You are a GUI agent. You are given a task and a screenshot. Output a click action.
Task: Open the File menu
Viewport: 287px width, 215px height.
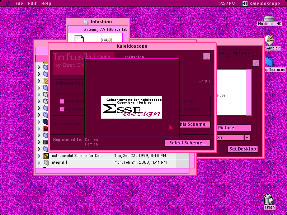[x=19, y=4]
